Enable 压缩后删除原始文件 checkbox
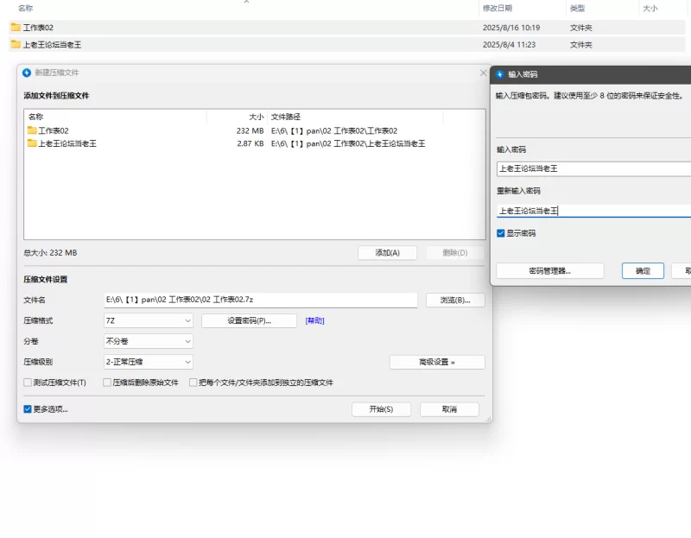This screenshot has width=691, height=538. 107,383
